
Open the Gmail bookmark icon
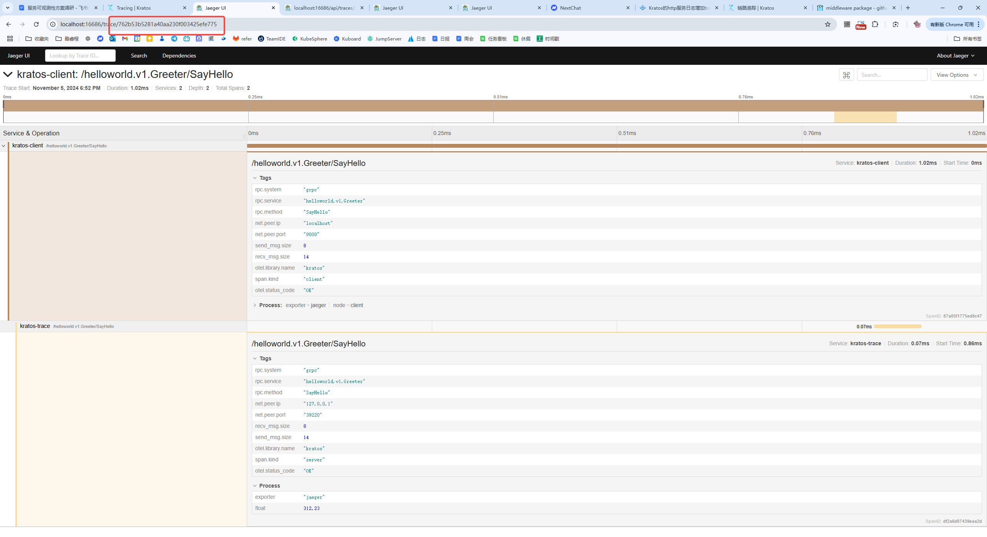(x=125, y=39)
